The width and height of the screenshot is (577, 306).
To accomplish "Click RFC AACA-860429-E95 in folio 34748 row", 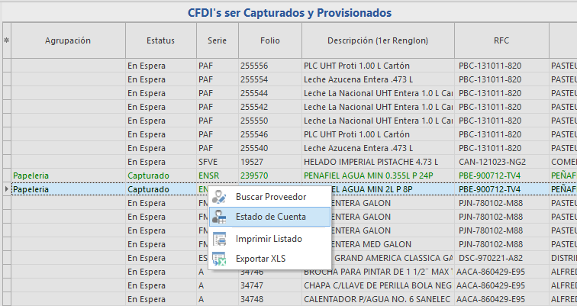I will coord(501,299).
